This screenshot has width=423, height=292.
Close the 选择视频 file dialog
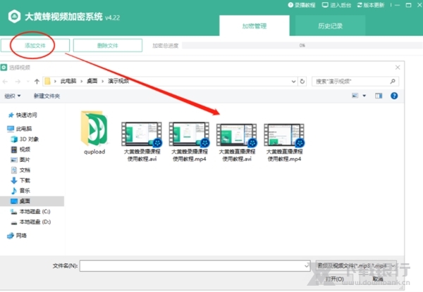[398, 68]
